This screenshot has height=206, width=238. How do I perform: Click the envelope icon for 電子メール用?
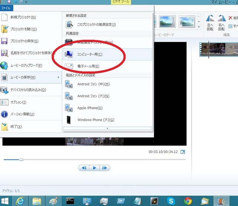point(69,66)
